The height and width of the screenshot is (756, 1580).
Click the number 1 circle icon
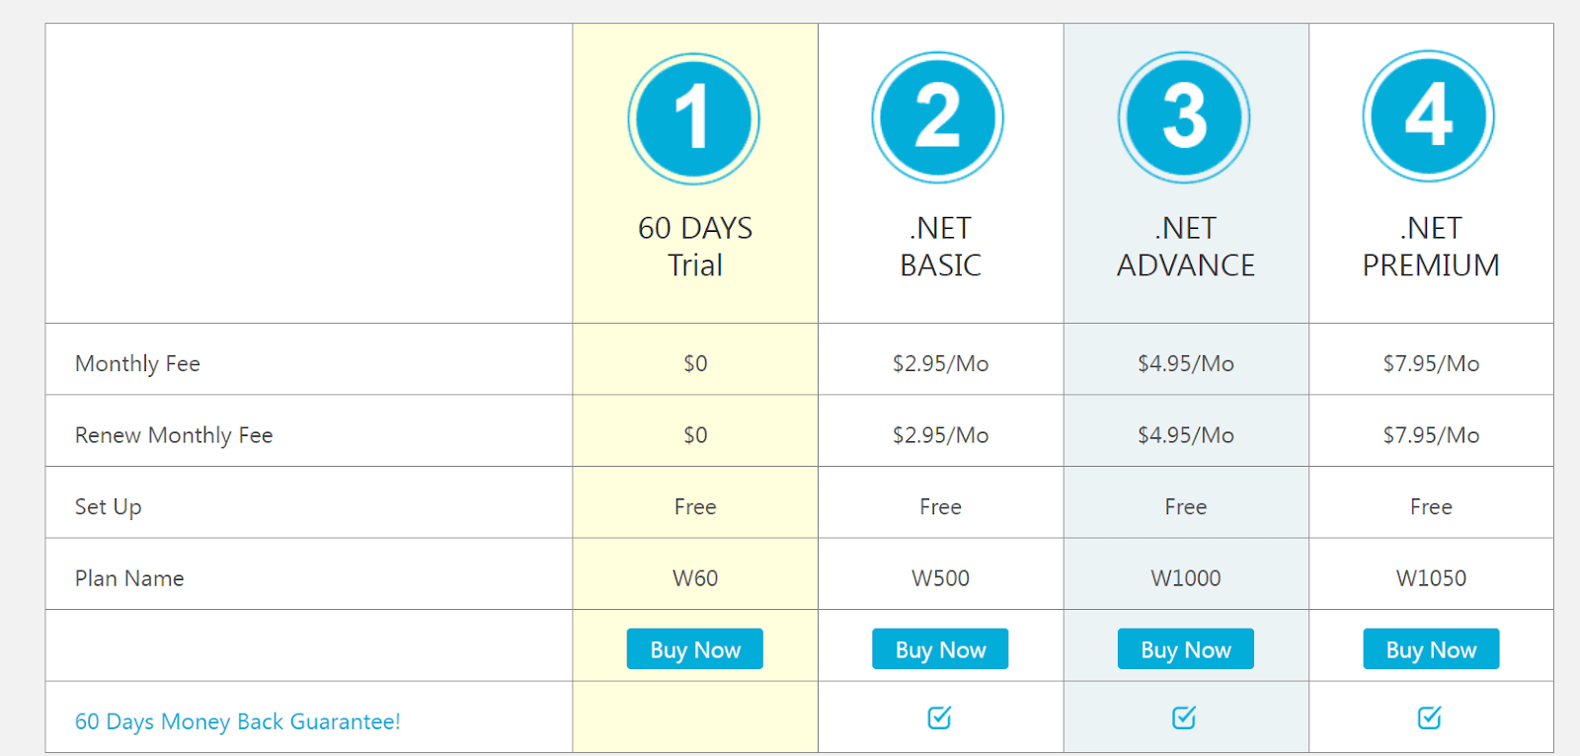tap(694, 118)
